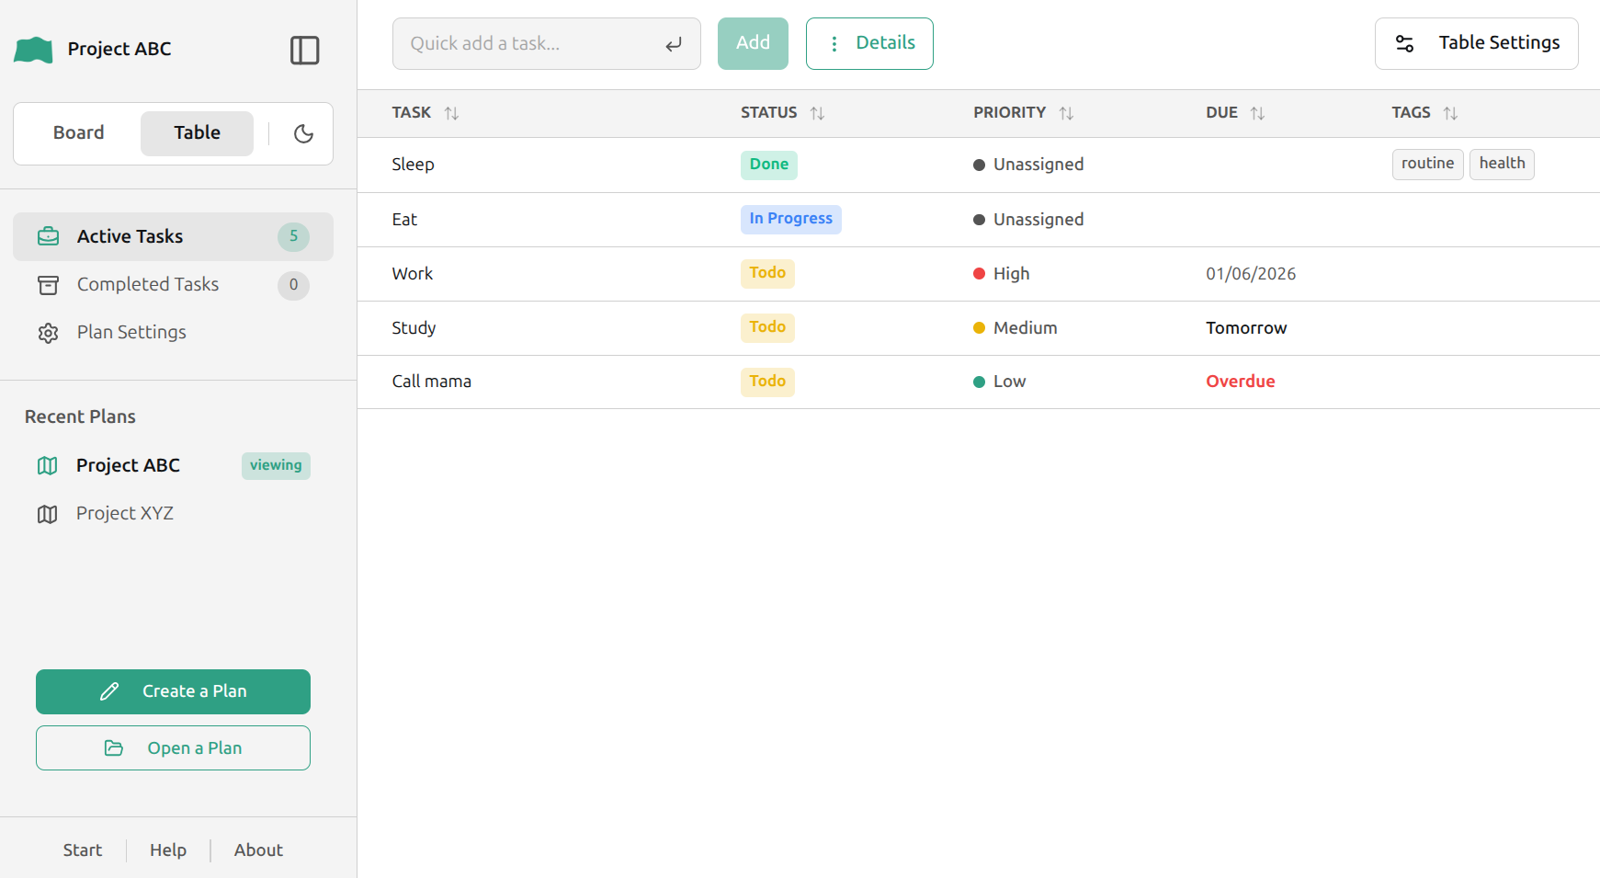
Task: Sort table by the TAGS column arrows
Action: (1450, 113)
